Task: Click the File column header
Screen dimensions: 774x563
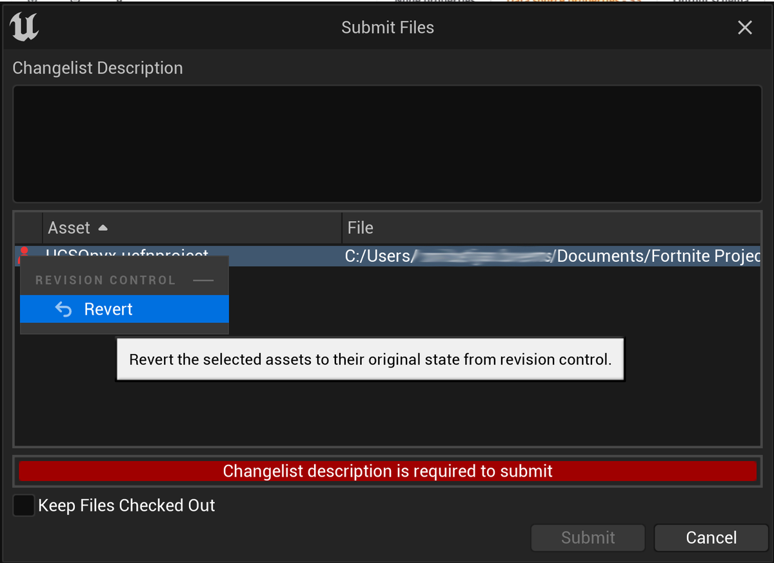Action: [x=359, y=227]
